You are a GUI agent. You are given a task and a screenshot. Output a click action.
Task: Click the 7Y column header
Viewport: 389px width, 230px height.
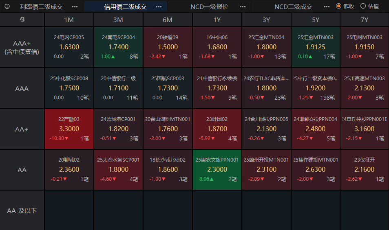point(365,20)
